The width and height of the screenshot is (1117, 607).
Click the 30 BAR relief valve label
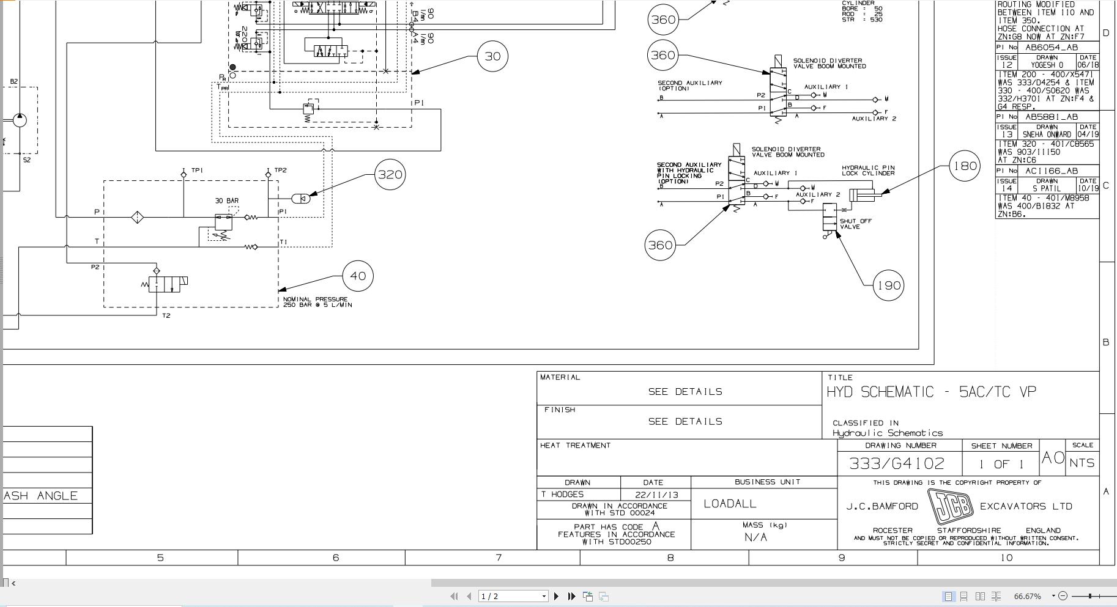pyautogui.click(x=227, y=200)
